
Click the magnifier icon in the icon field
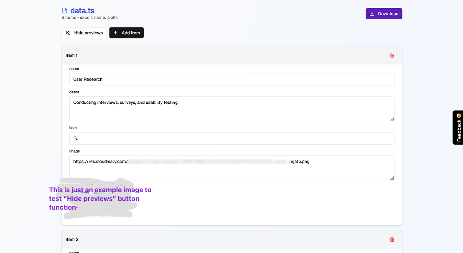75,138
